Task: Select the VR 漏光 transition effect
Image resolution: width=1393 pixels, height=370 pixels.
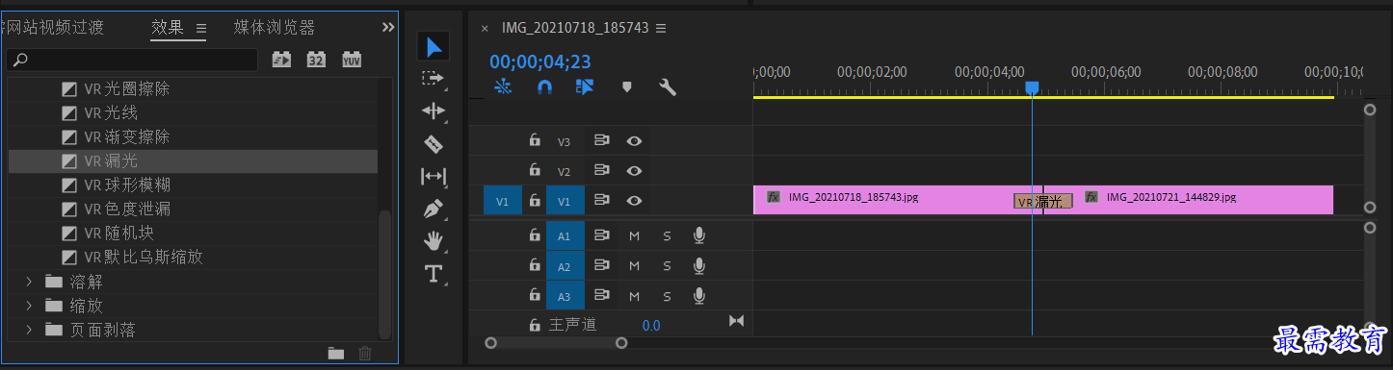Action: tap(193, 160)
